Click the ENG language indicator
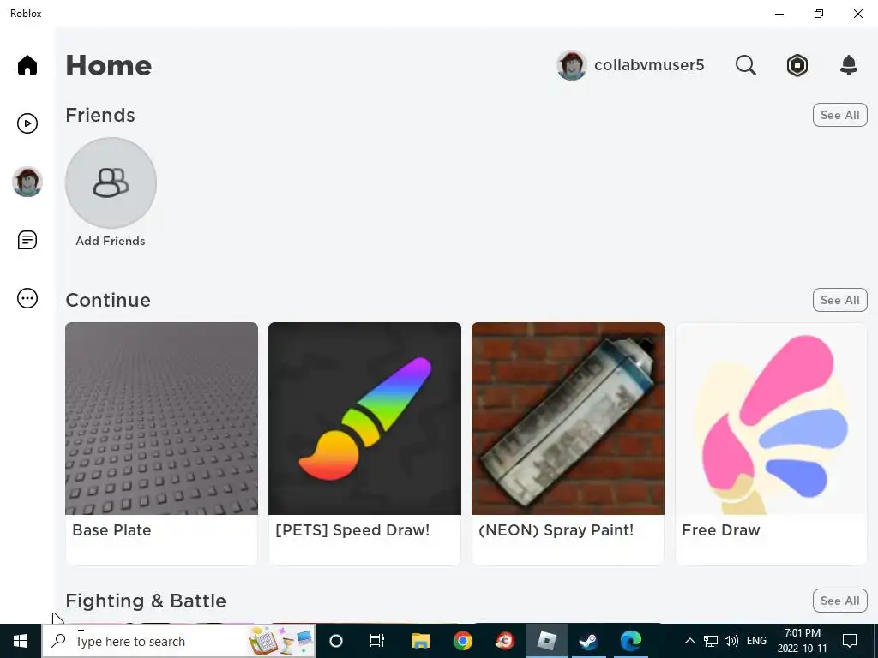This screenshot has width=878, height=658. tap(756, 641)
